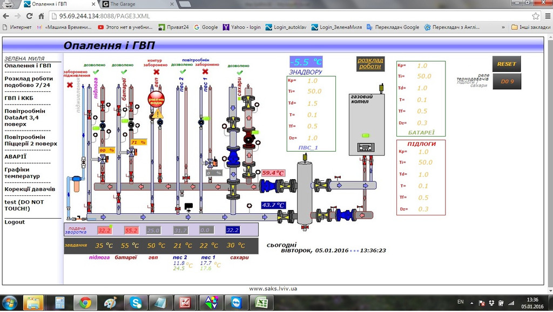Click the 35 °C підлога setpoint
The width and height of the screenshot is (553, 312).
coord(104,246)
